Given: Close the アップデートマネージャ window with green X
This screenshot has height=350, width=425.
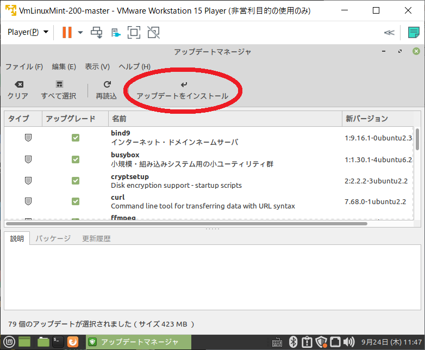Looking at the screenshot, I should pos(416,51).
